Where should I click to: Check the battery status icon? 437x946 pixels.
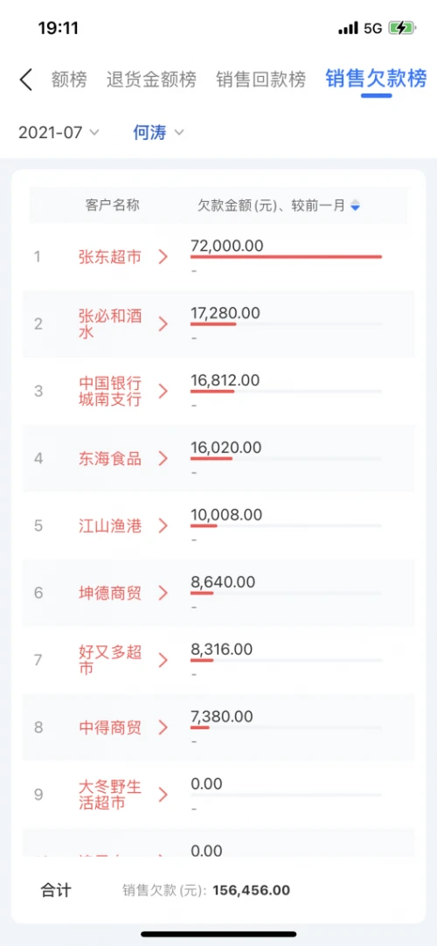[401, 28]
